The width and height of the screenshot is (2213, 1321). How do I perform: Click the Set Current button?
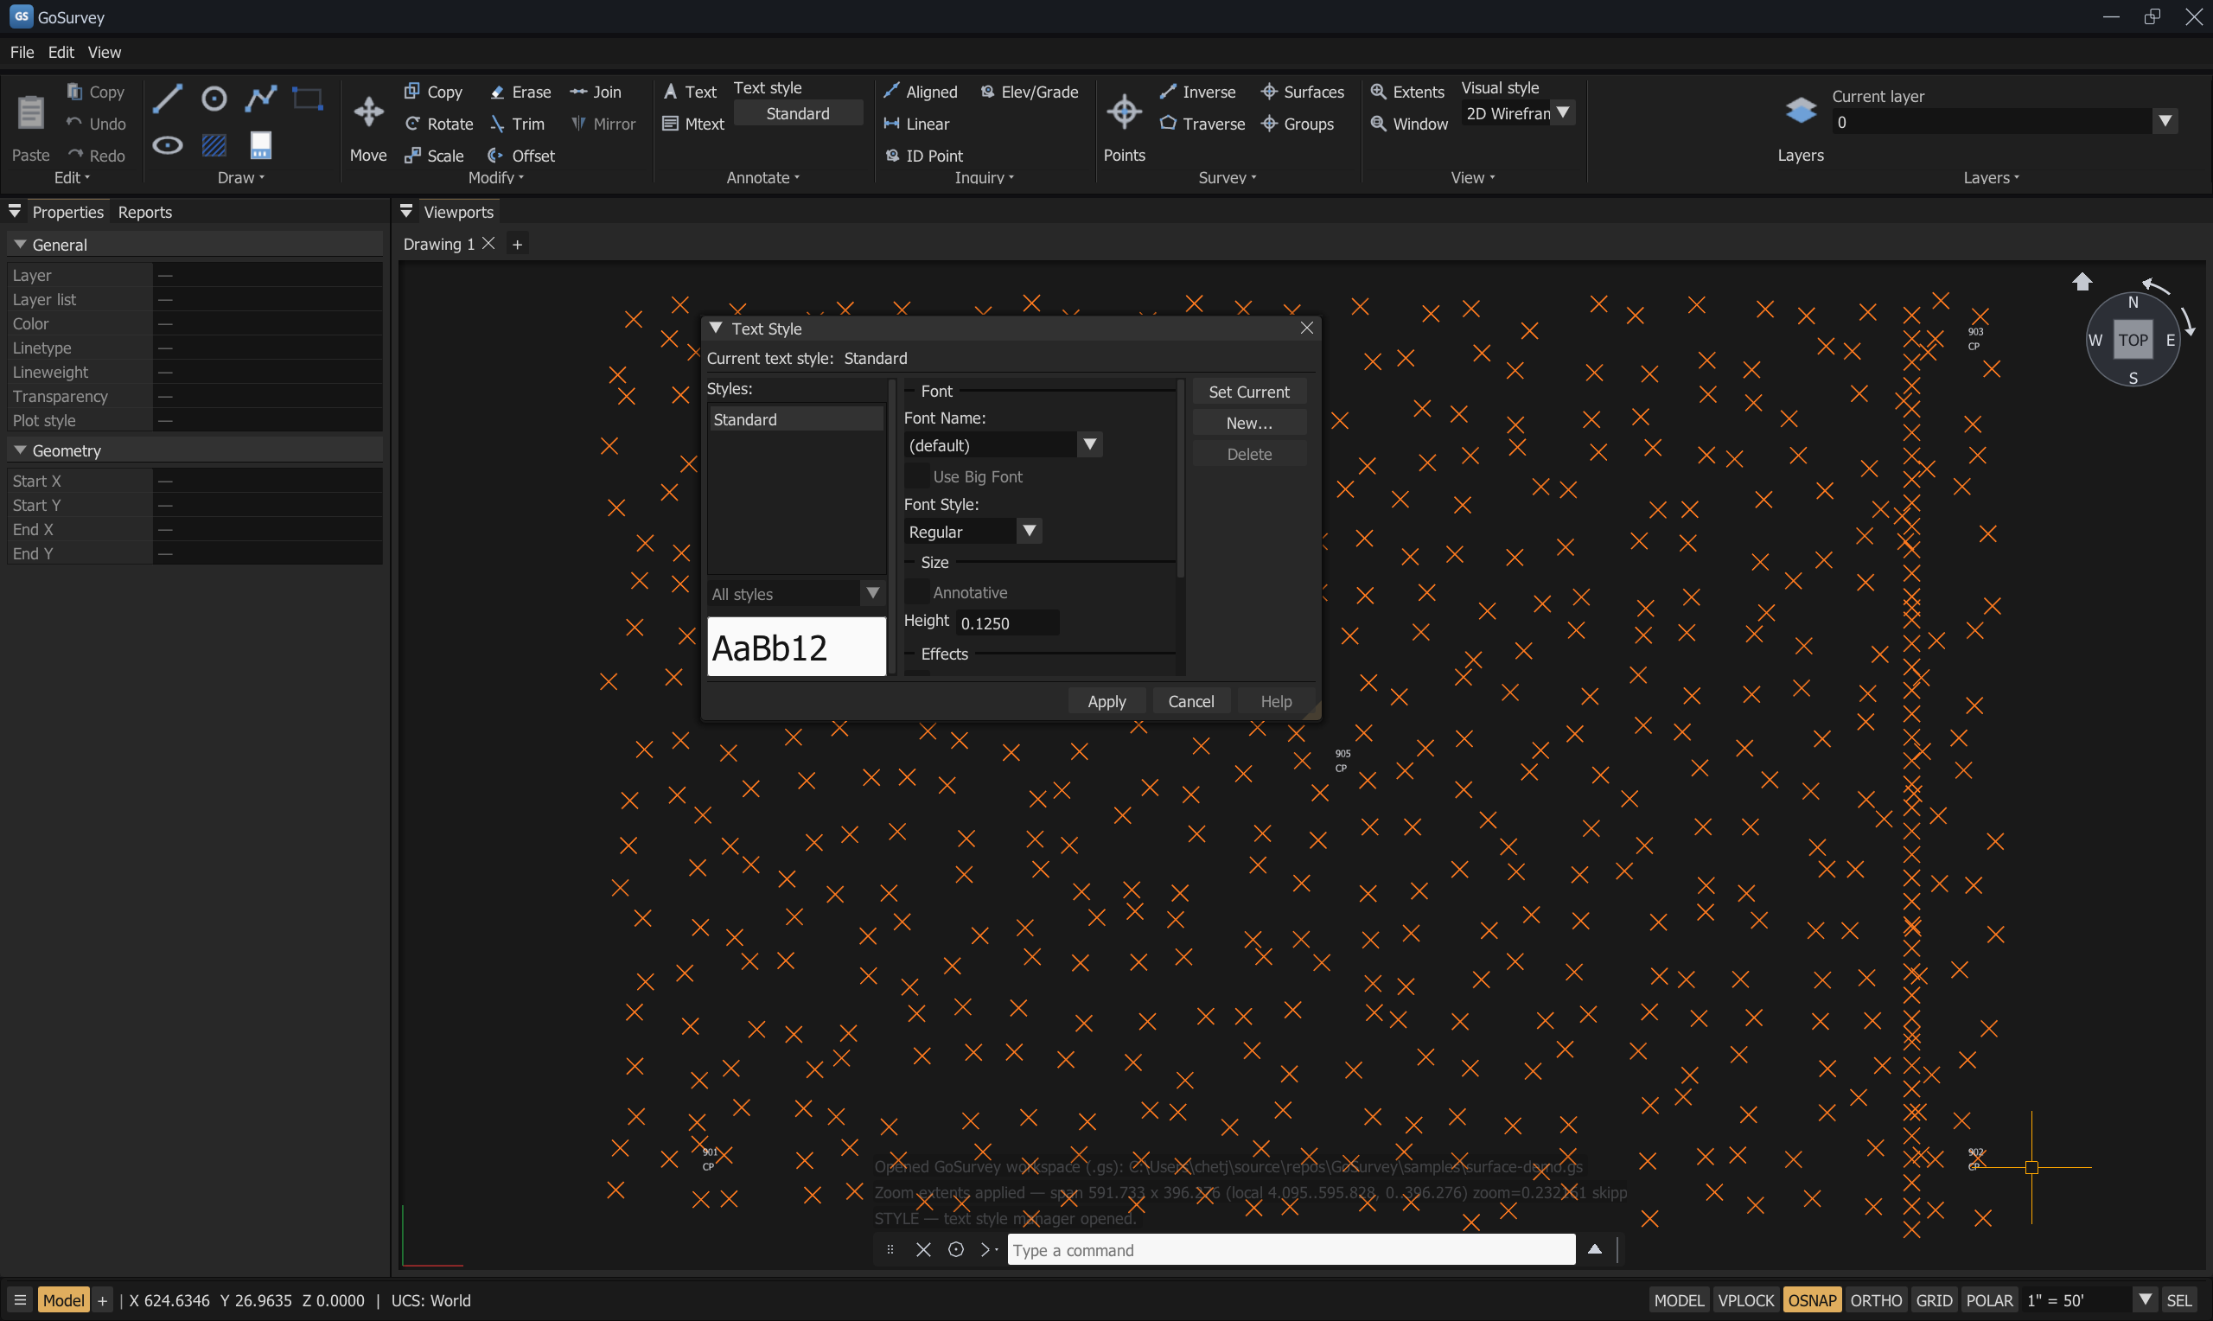(1248, 392)
